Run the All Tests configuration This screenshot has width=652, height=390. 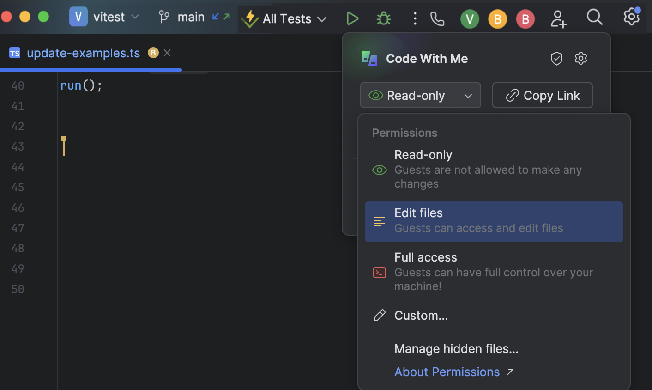click(x=352, y=18)
